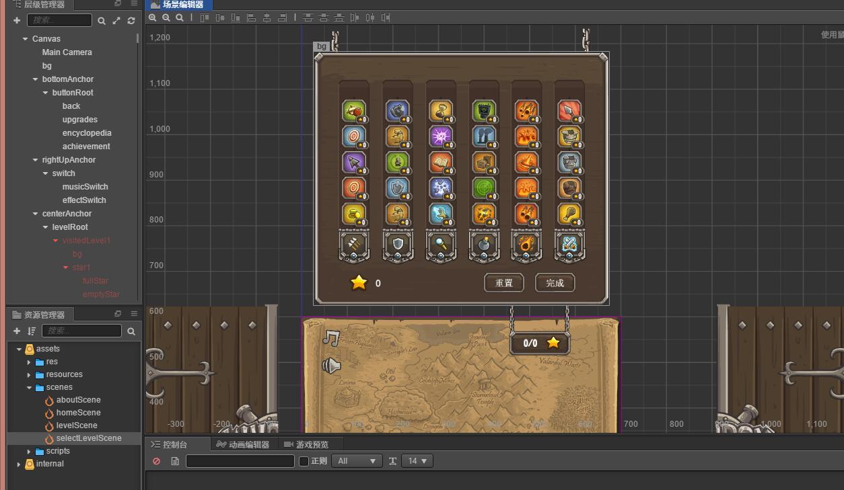Clear the console with the red icon

coord(157,461)
